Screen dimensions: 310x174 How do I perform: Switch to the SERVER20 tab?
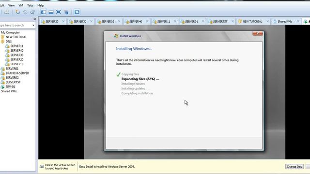pyautogui.click(x=52, y=21)
